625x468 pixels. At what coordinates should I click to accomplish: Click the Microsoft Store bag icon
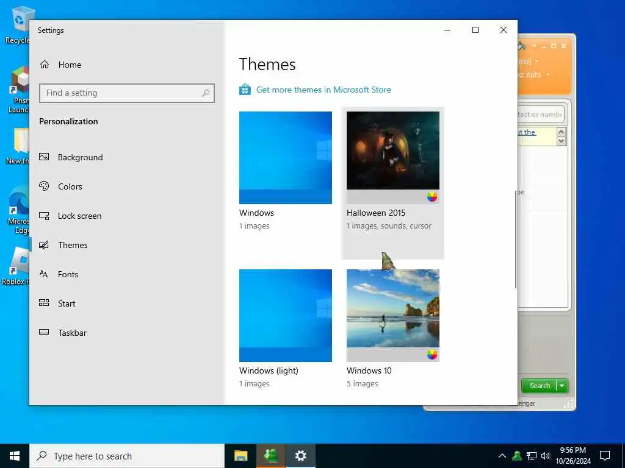click(245, 90)
